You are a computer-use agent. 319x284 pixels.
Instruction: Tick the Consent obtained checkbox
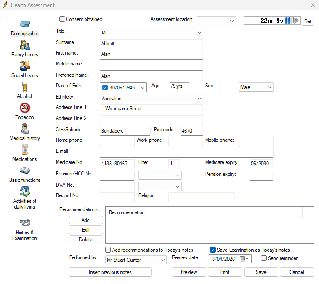pyautogui.click(x=62, y=19)
